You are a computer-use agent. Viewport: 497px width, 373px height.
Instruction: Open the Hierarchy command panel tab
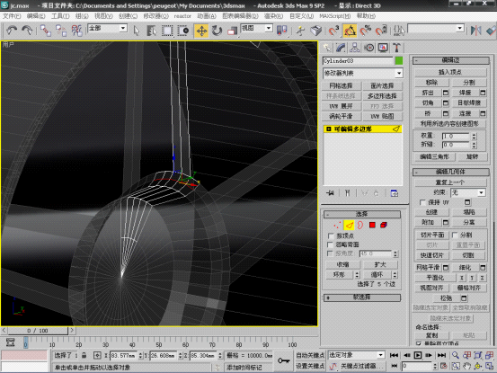point(354,48)
